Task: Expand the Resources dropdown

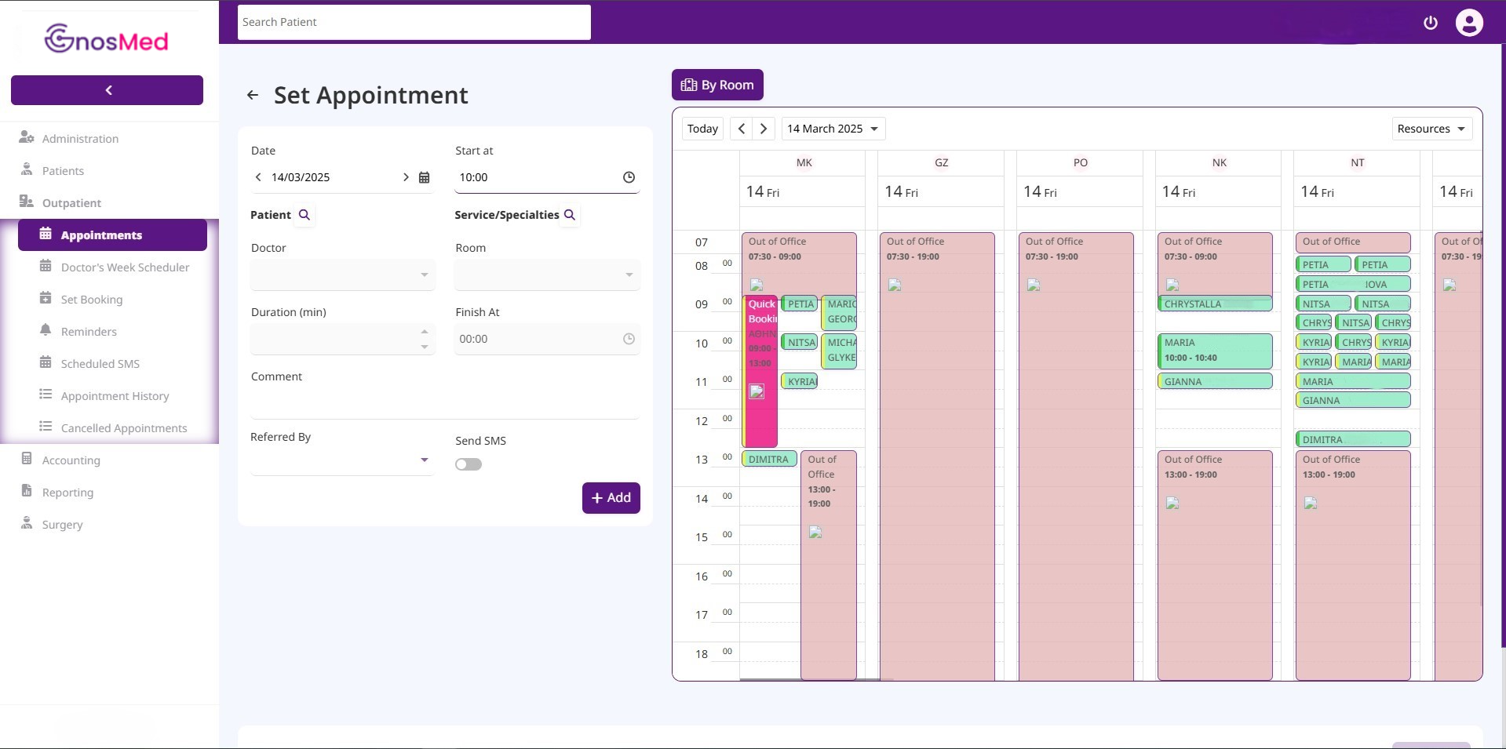Action: (1431, 129)
